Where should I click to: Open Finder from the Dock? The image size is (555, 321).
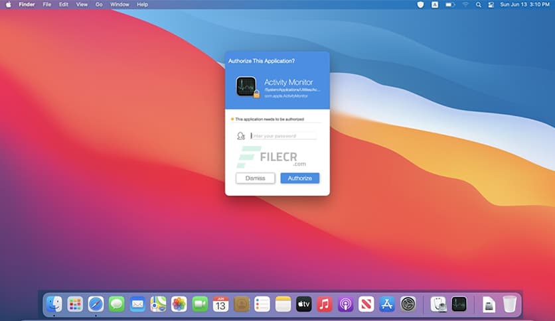click(x=54, y=304)
